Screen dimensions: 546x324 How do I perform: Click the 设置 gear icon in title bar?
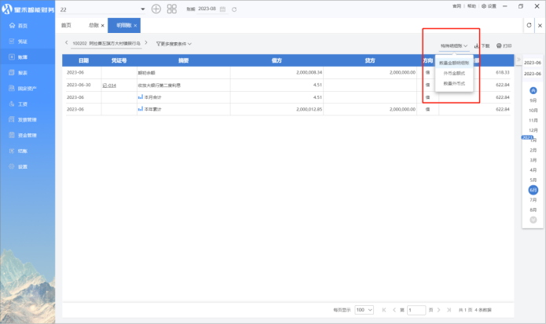484,5
